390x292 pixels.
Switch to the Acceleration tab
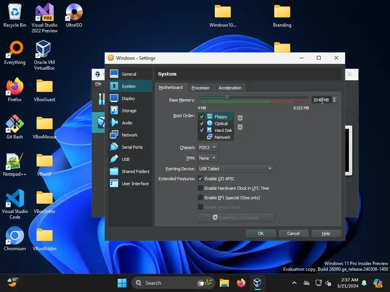point(230,88)
